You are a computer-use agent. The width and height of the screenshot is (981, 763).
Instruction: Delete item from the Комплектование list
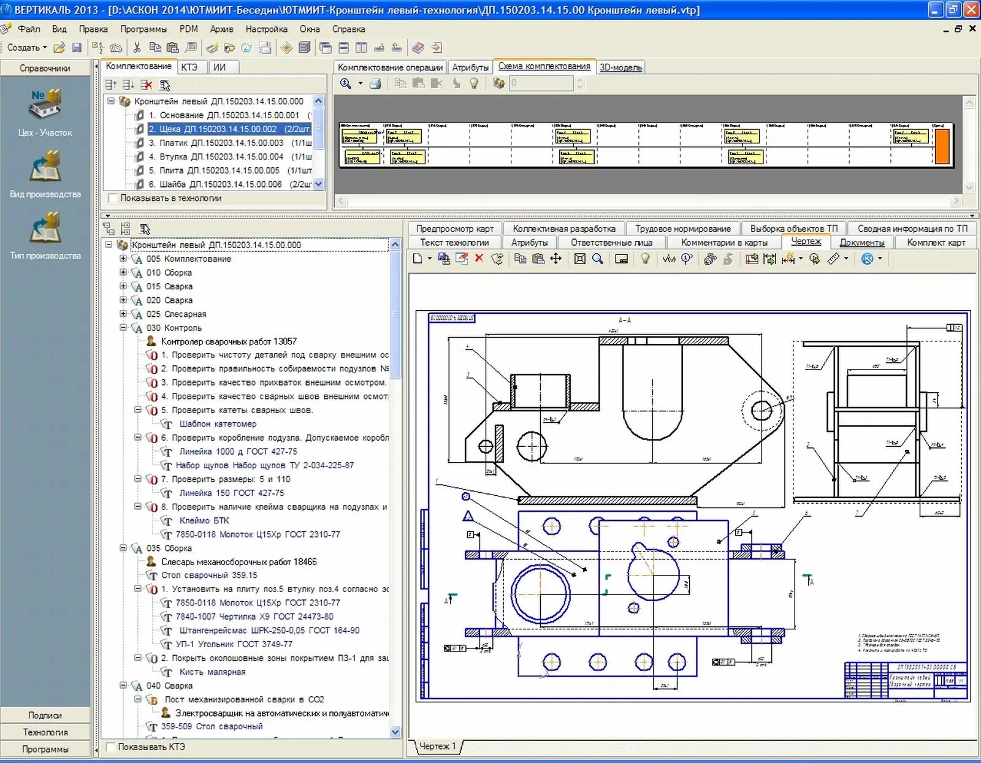tap(146, 85)
